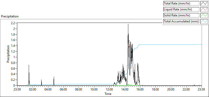Select the Total Accumulated (mm) legend label

[181, 21]
